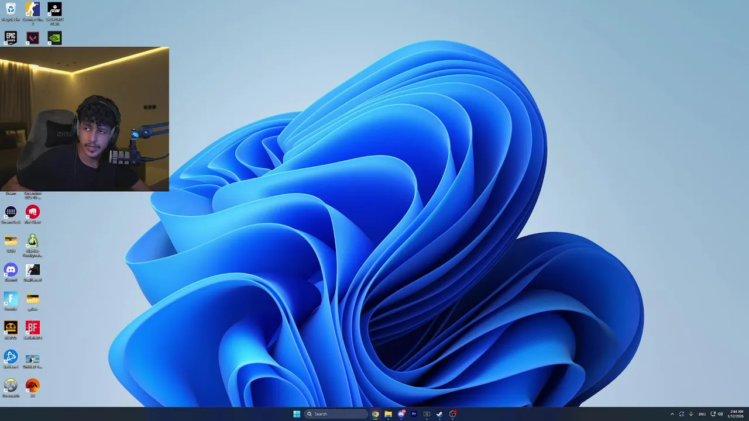
Task: Launch Fortnite from the desktop shortcut
Action: (11, 301)
